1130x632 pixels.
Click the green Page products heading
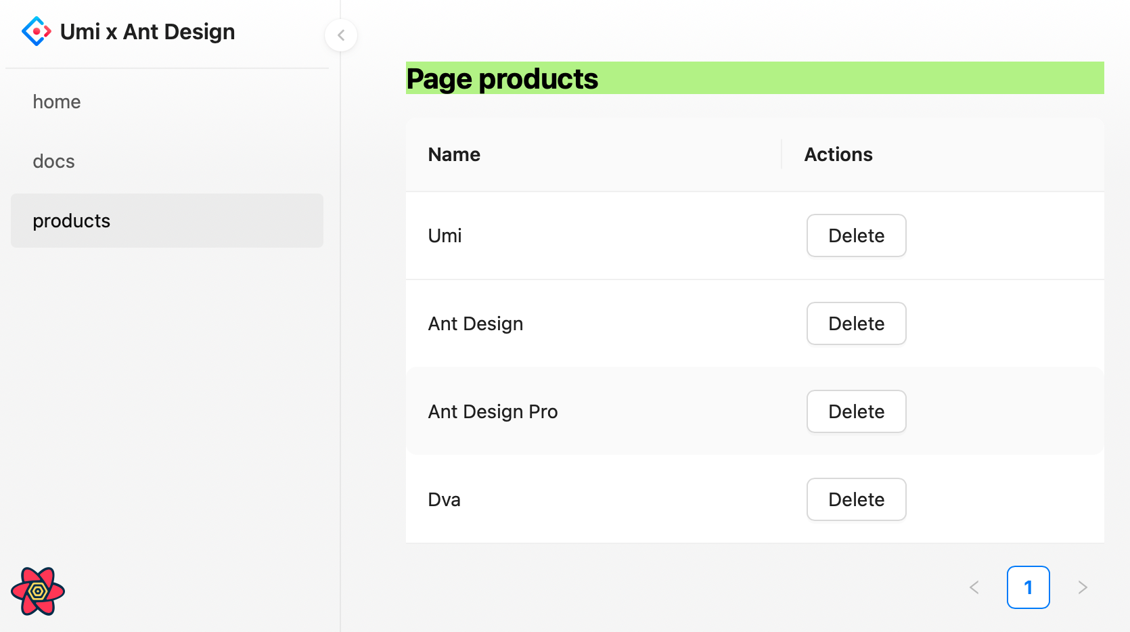502,78
